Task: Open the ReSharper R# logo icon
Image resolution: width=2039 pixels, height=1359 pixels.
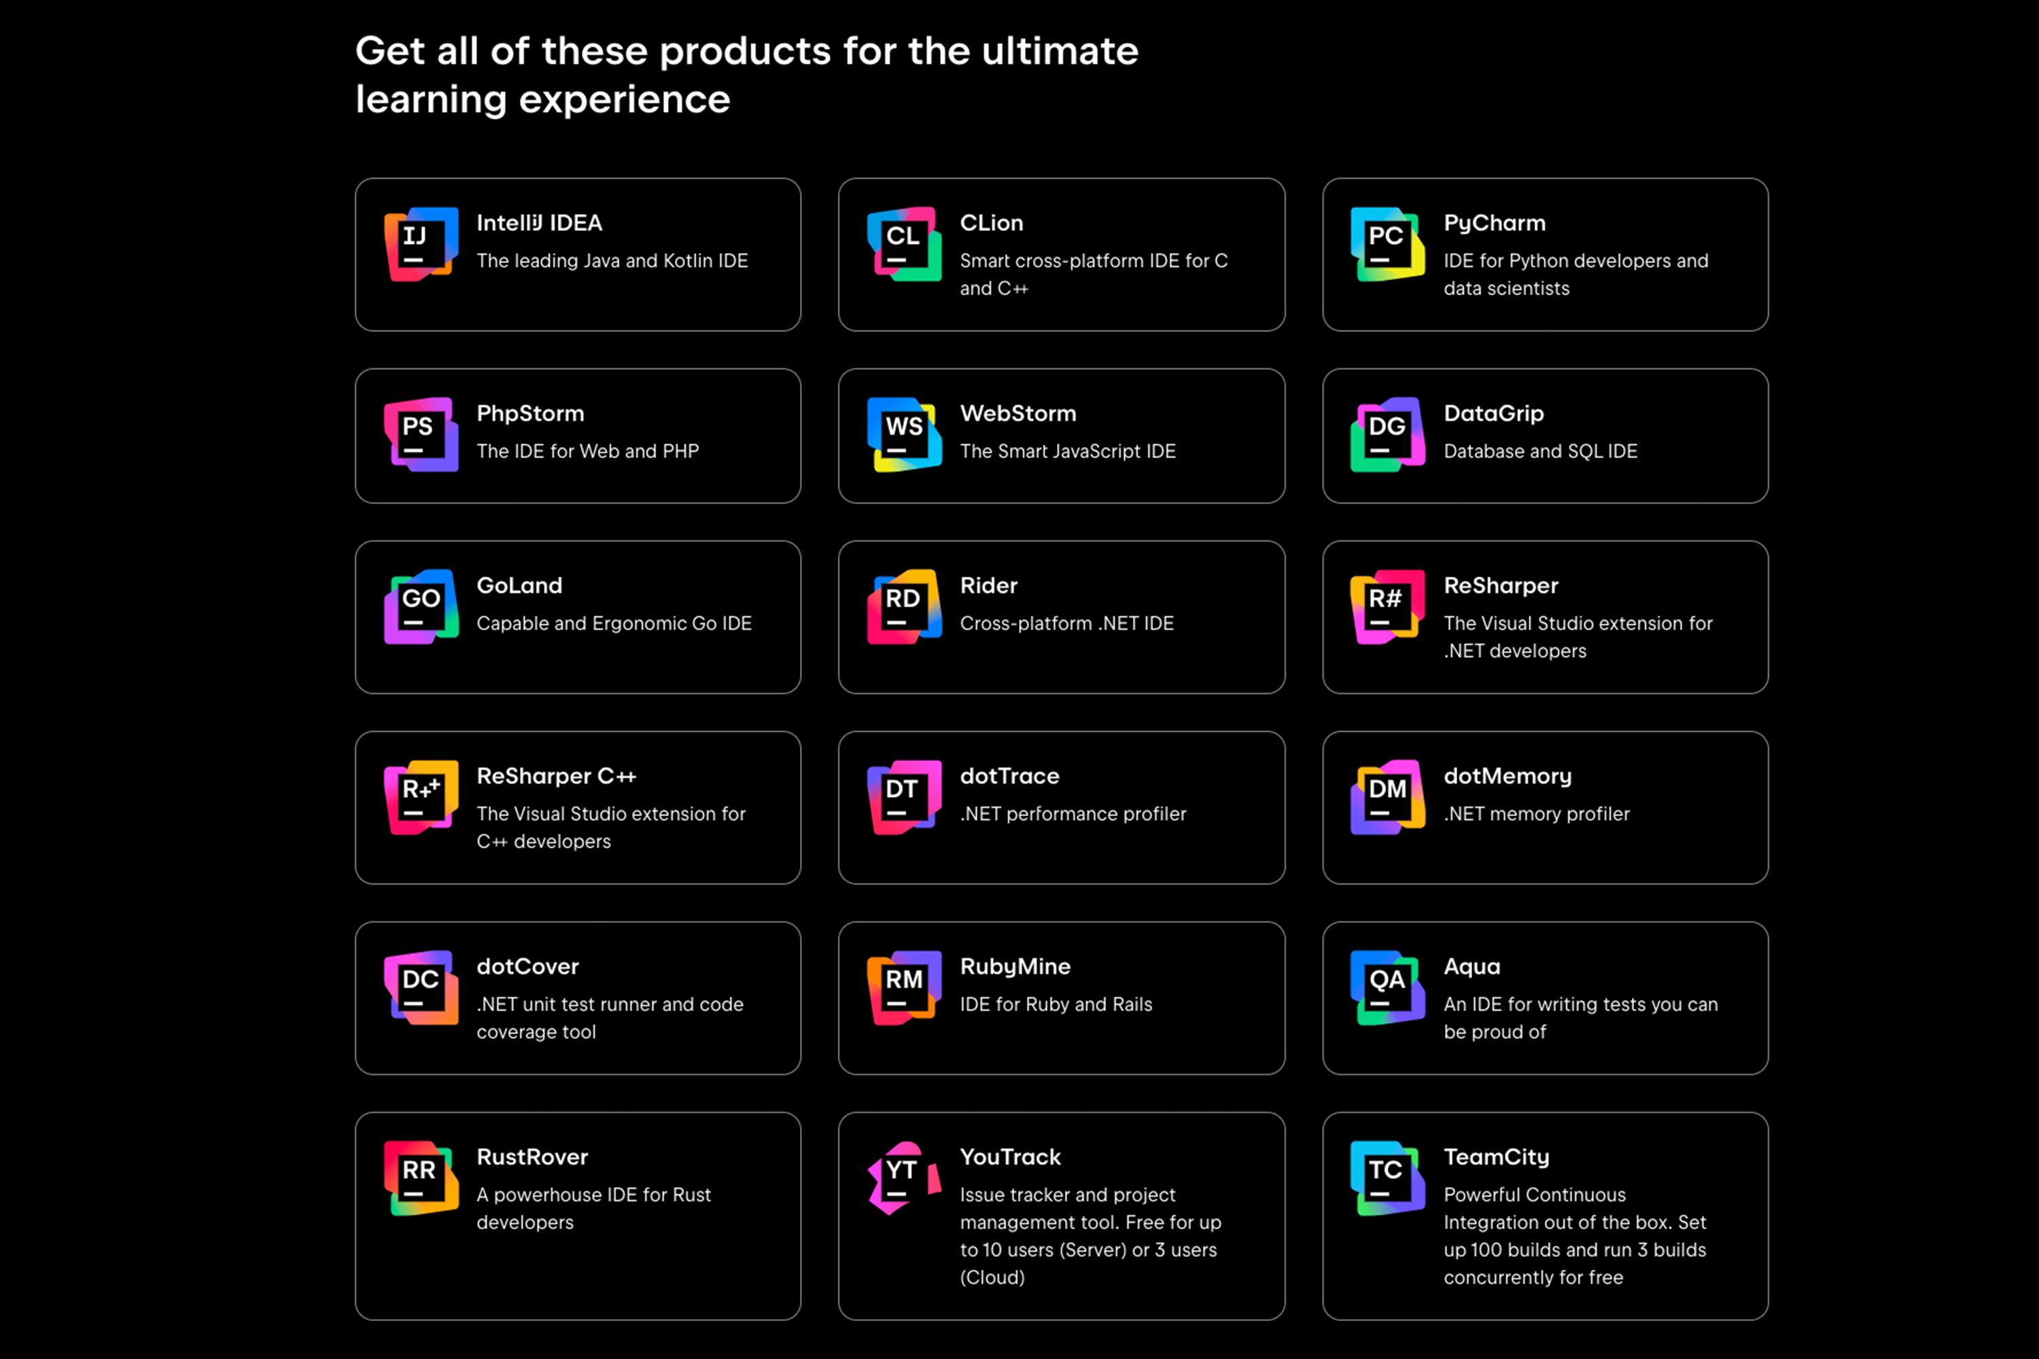Action: [x=1388, y=607]
